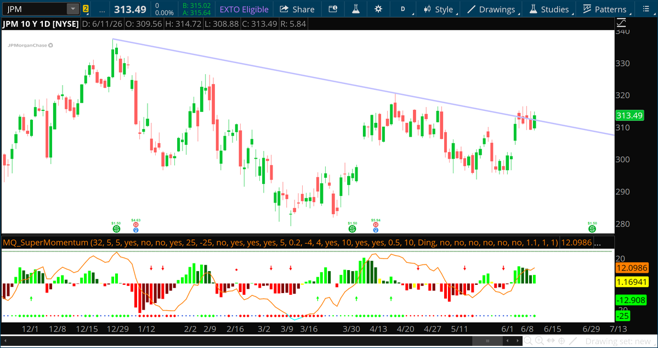The width and height of the screenshot is (658, 348).
Task: Click the horizontal chart scrollbar thumb
Action: 487,341
